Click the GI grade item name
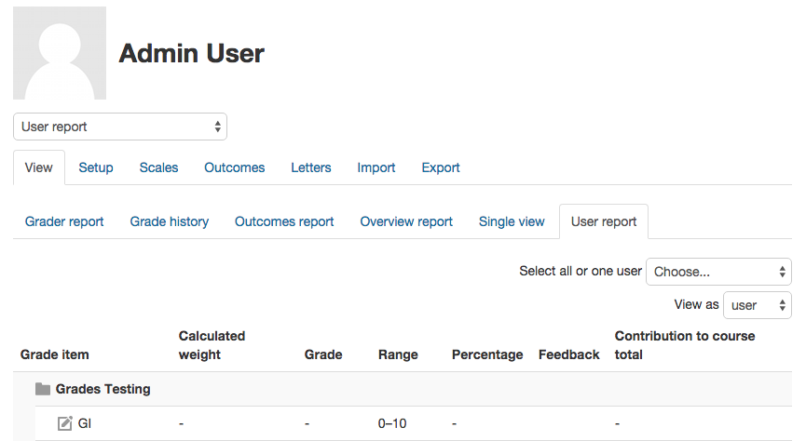Image resolution: width=806 pixels, height=441 pixels. [x=84, y=423]
